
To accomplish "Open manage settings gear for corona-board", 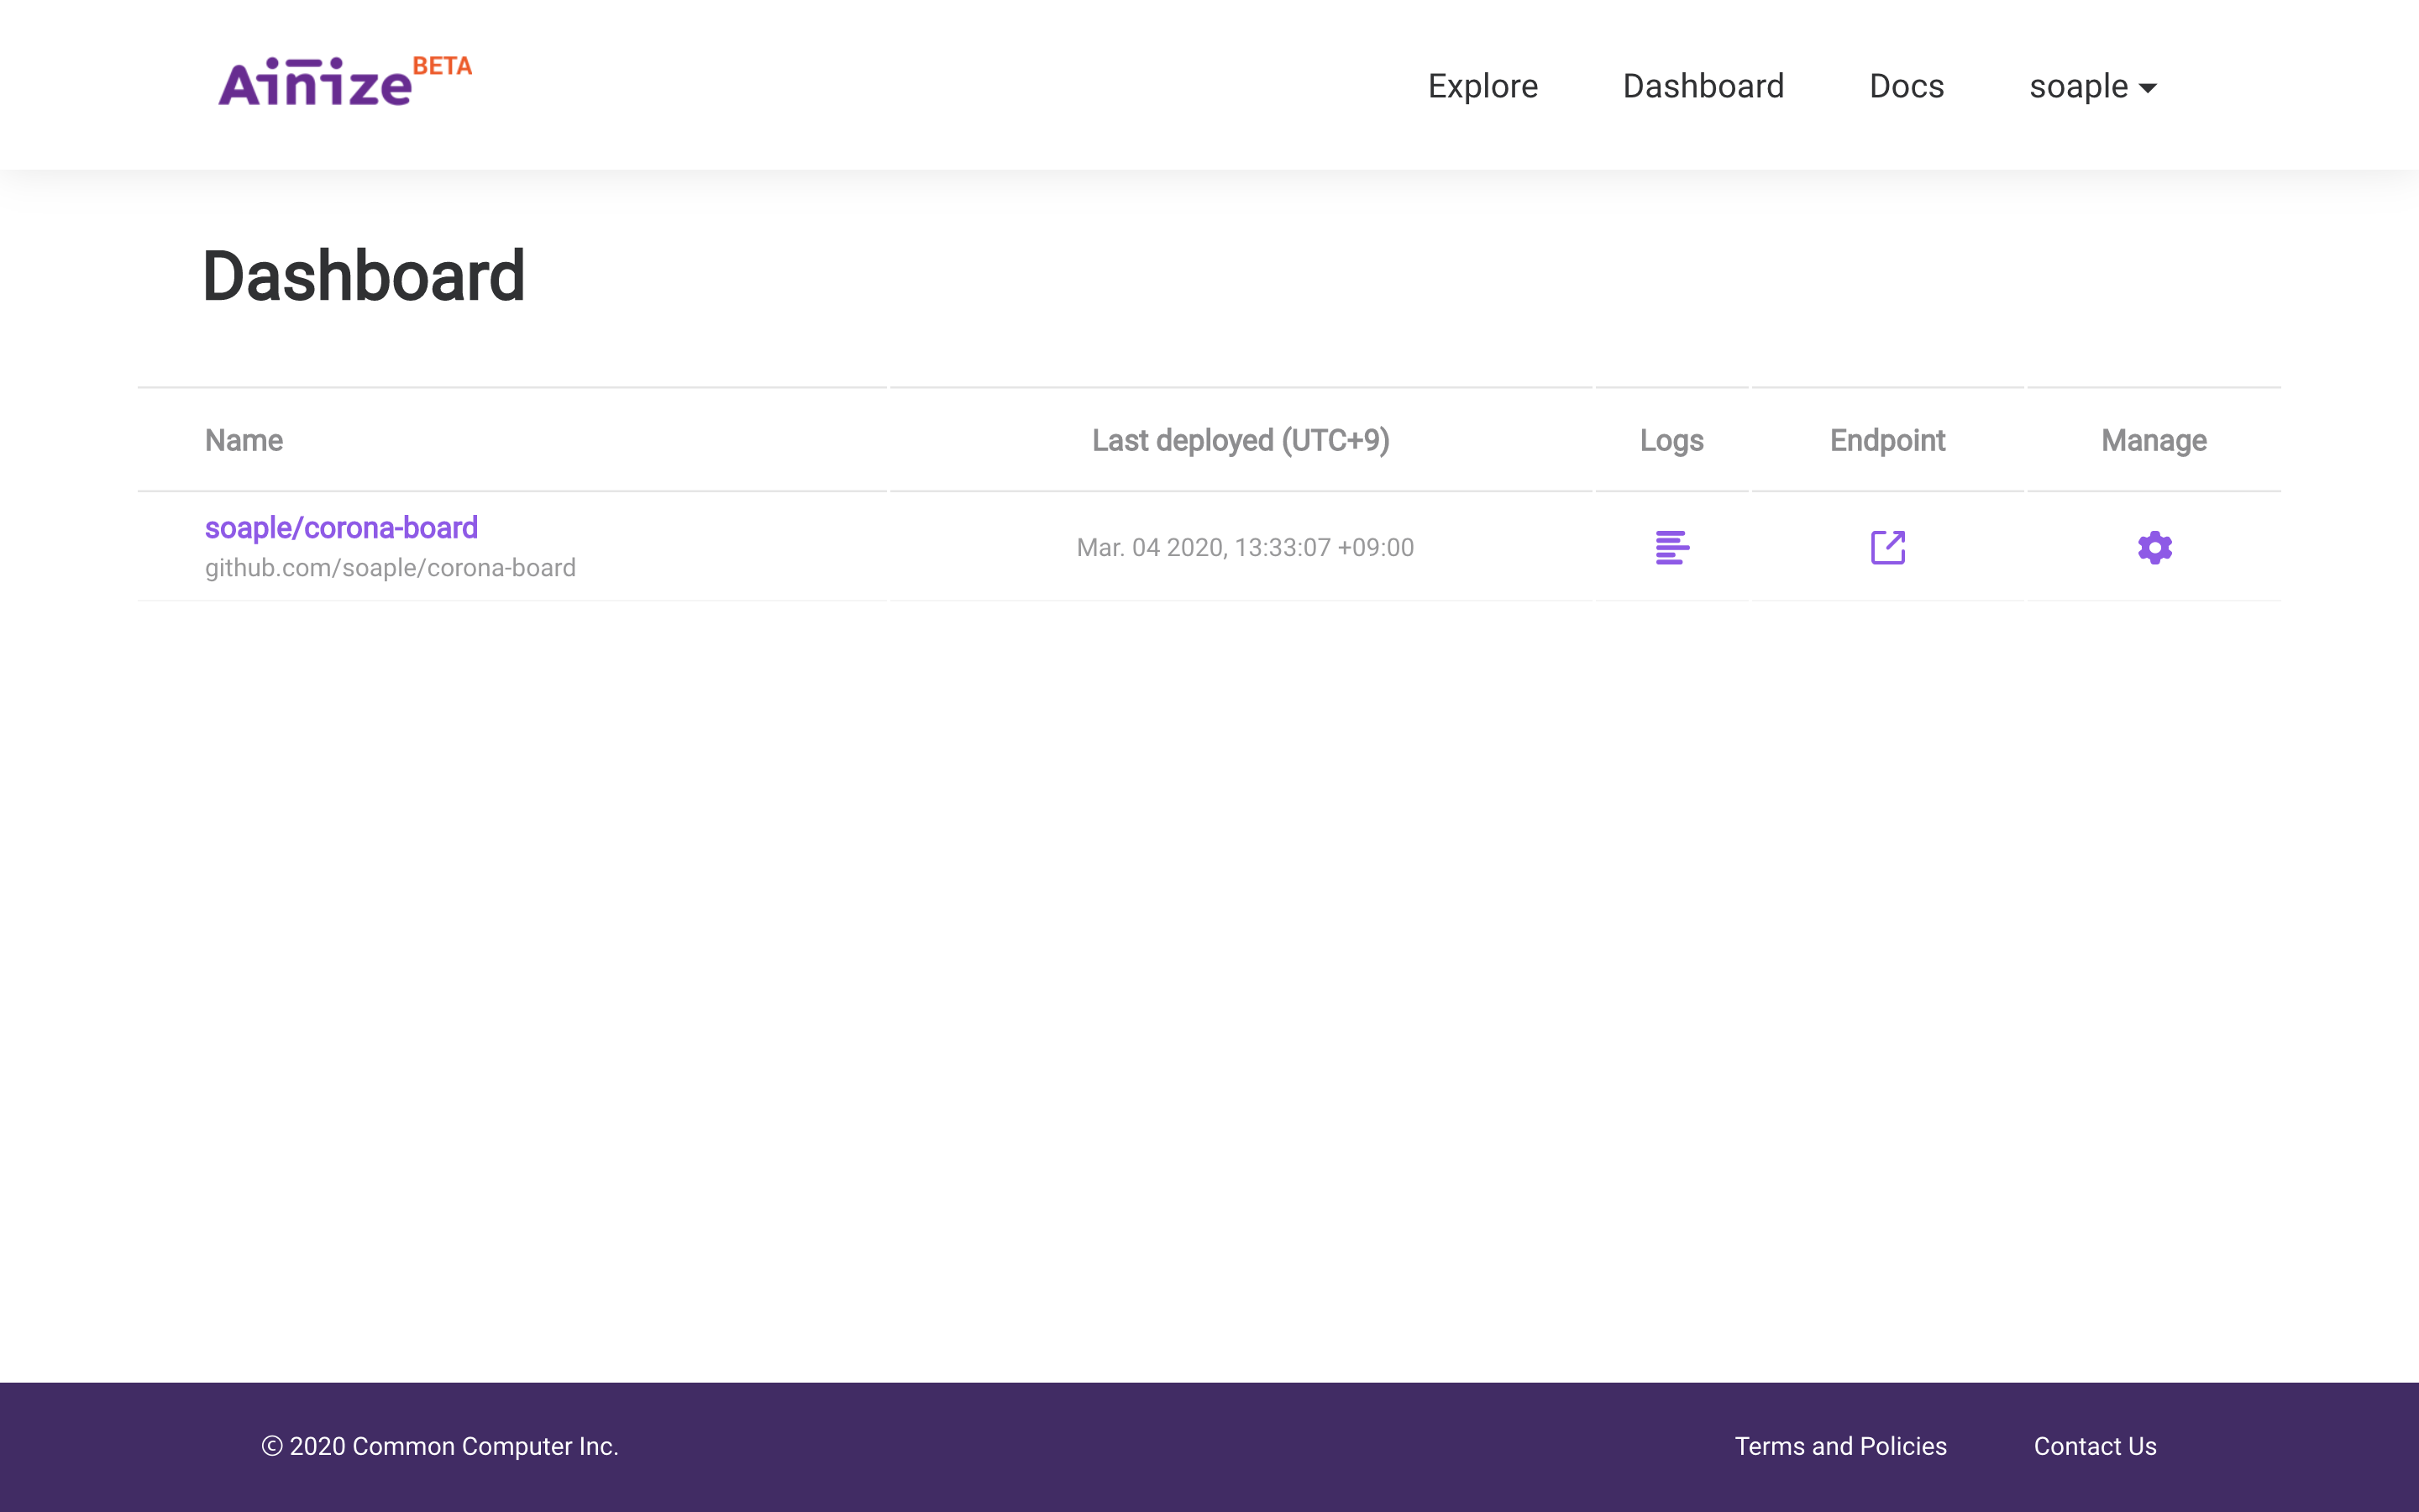I will (x=2154, y=547).
